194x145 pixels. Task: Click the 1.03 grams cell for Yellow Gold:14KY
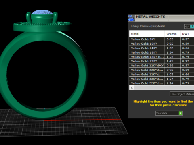(x=173, y=48)
